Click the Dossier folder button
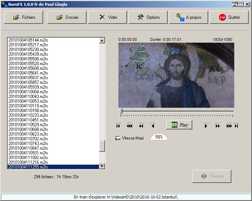This screenshot has width=252, height=201. click(67, 17)
